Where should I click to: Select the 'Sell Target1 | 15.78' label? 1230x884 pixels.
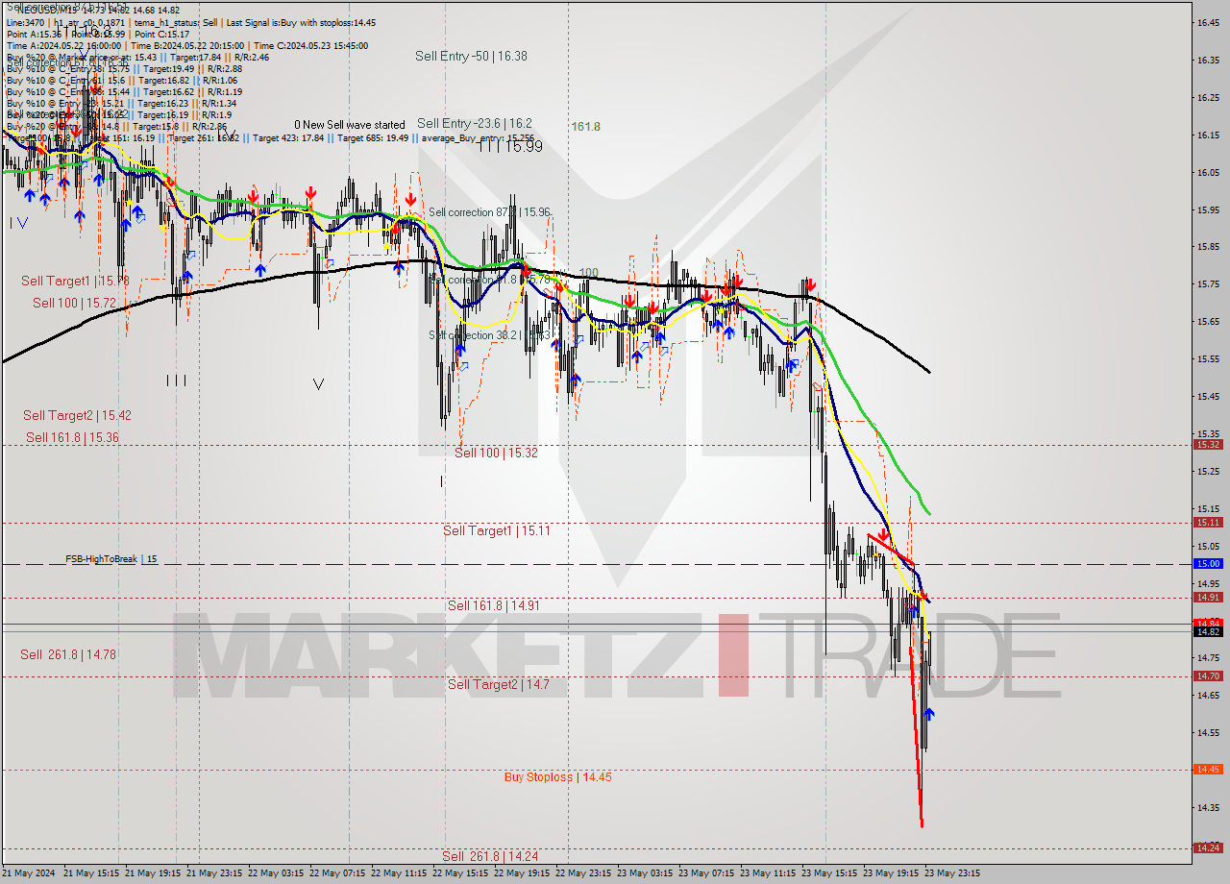[x=75, y=281]
